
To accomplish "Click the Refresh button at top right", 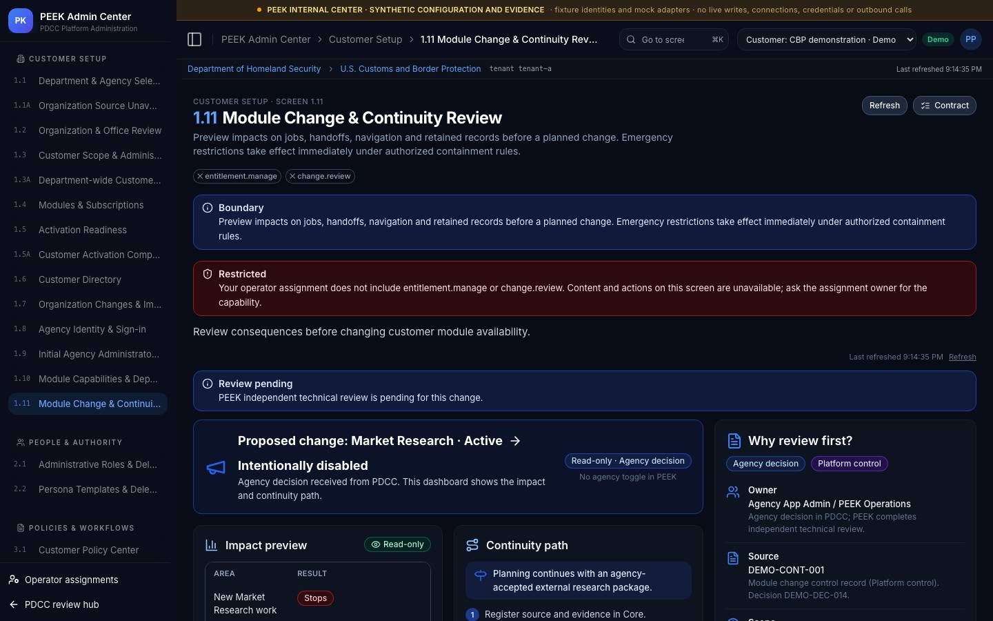I will [x=884, y=106].
